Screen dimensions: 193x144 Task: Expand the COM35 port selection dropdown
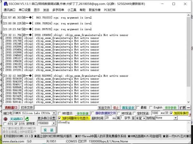[54, 113]
